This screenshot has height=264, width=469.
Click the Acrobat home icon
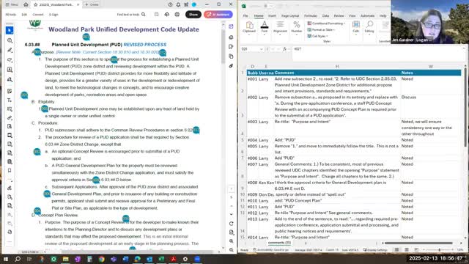tap(26, 4)
